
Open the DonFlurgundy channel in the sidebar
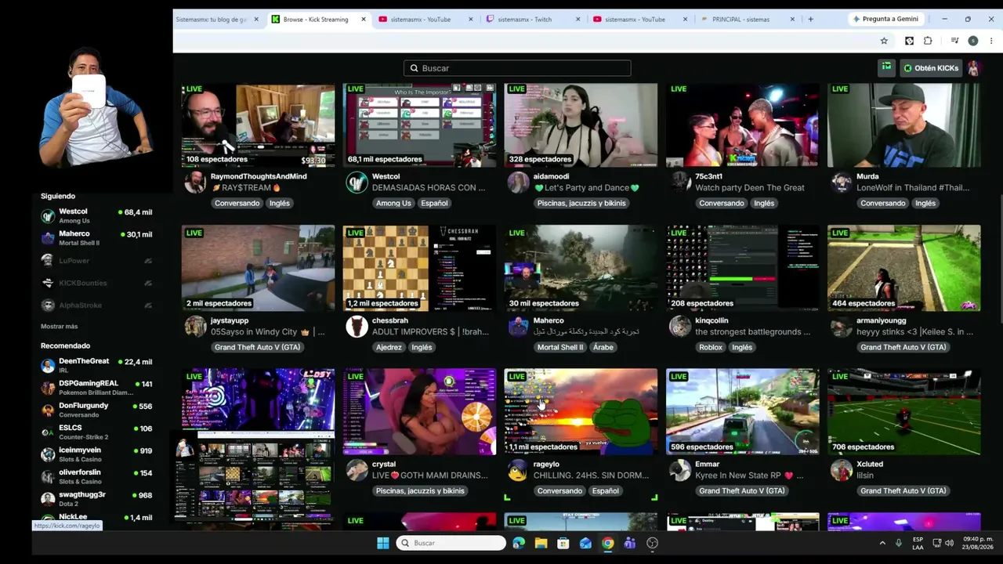coord(96,410)
